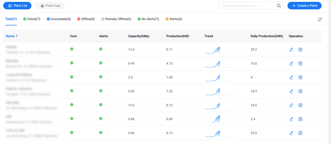Viewport: 331px width, 144px height.
Task: Edit the plant with capacity 12.4
Action: (291, 50)
